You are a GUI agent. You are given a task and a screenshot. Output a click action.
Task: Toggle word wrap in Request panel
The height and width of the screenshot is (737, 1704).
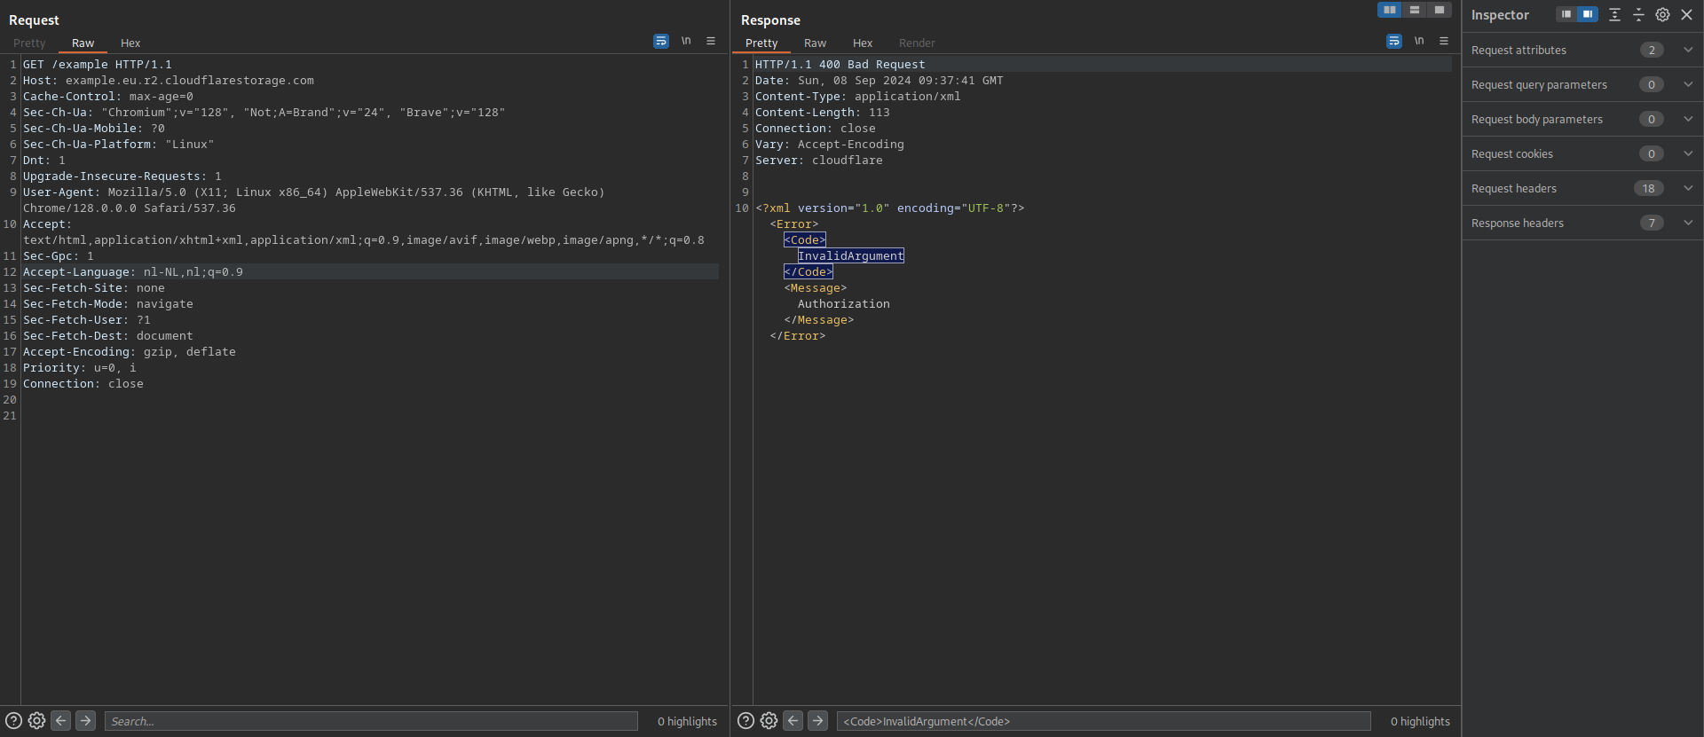click(x=661, y=42)
